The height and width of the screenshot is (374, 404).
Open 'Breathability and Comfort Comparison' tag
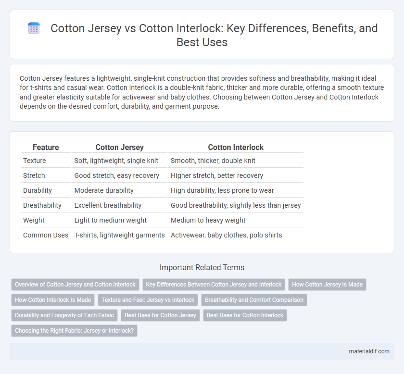(254, 300)
